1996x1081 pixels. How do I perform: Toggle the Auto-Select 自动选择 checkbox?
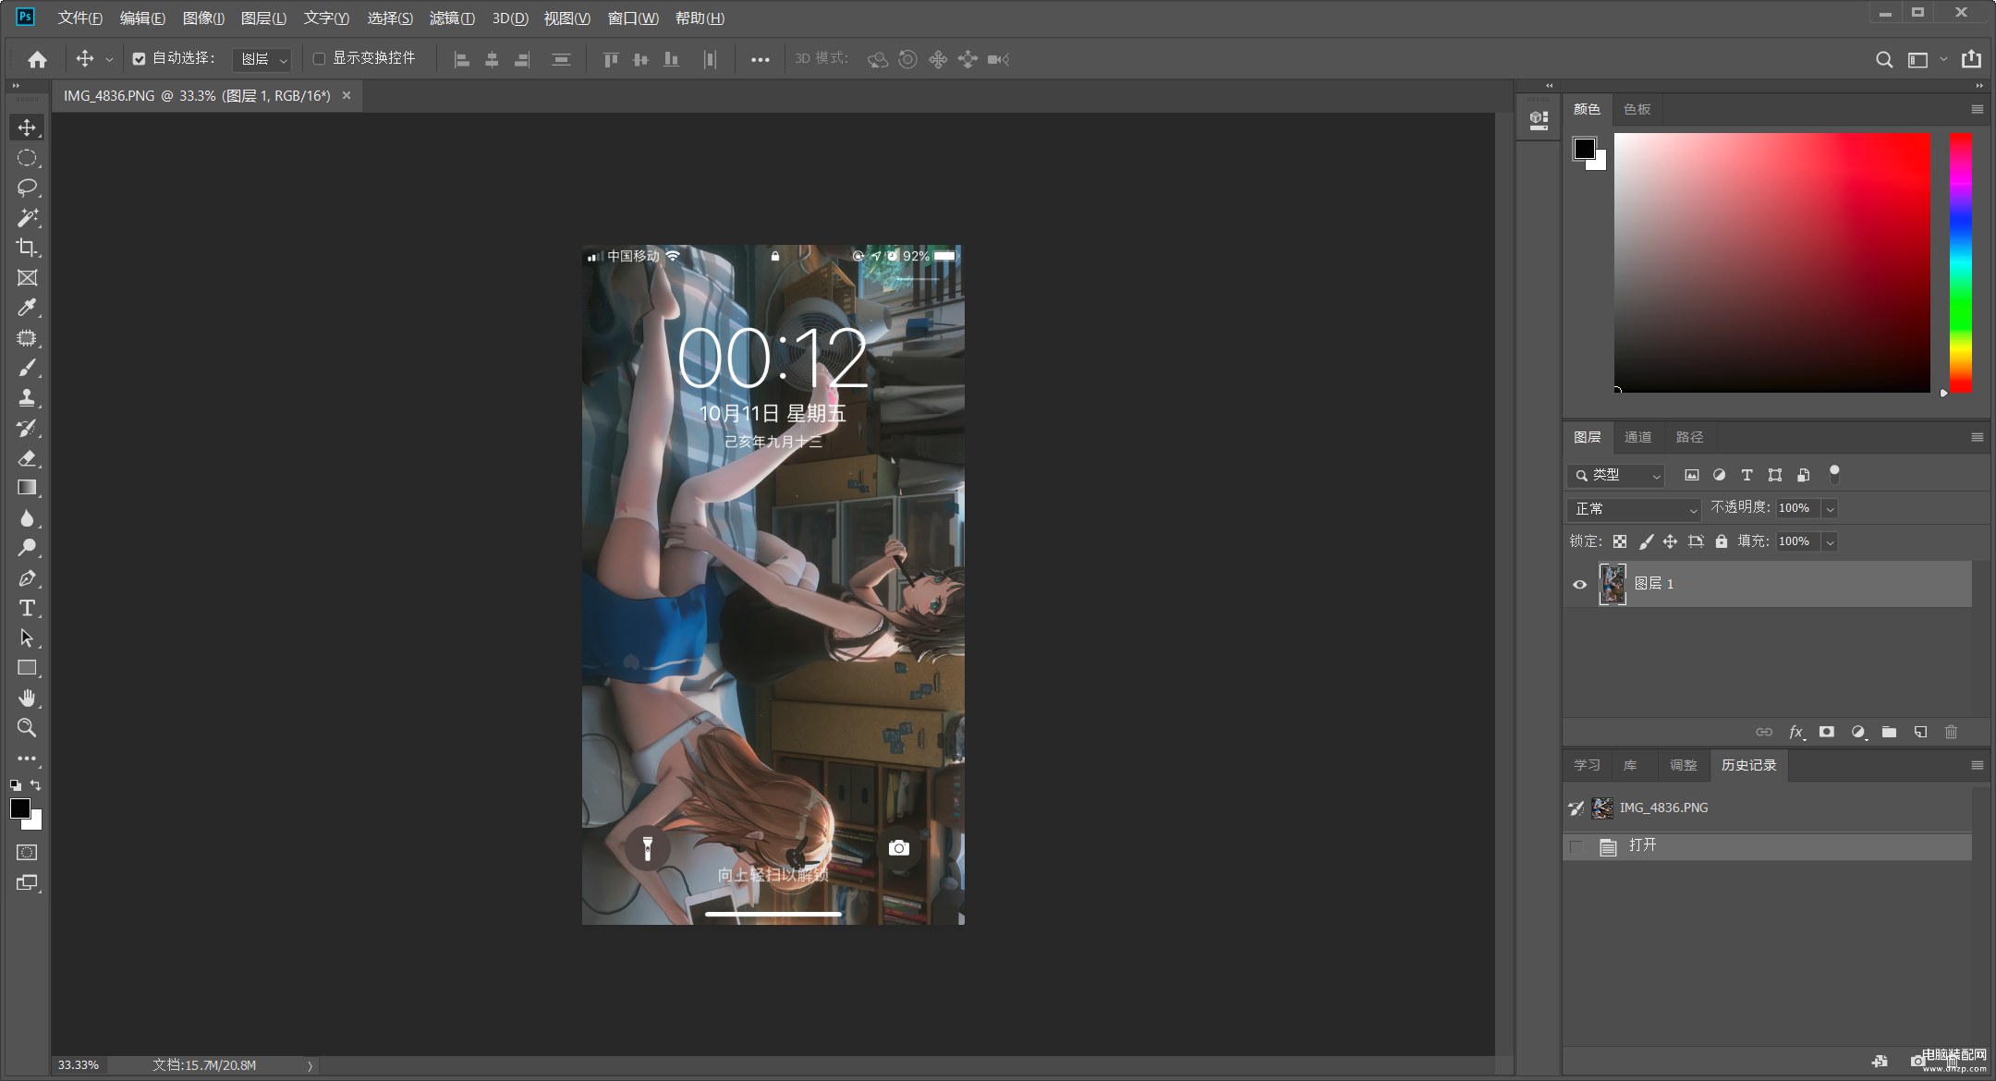pyautogui.click(x=139, y=59)
